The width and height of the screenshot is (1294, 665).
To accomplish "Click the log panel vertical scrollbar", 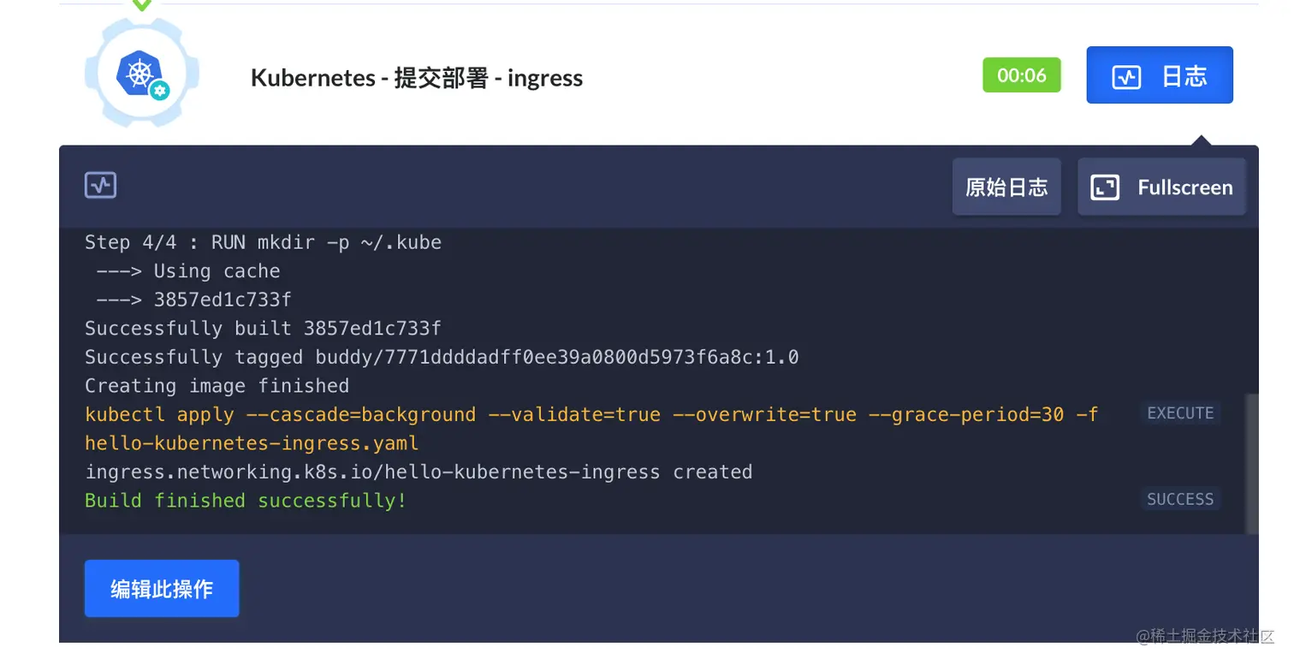I will tap(1251, 462).
